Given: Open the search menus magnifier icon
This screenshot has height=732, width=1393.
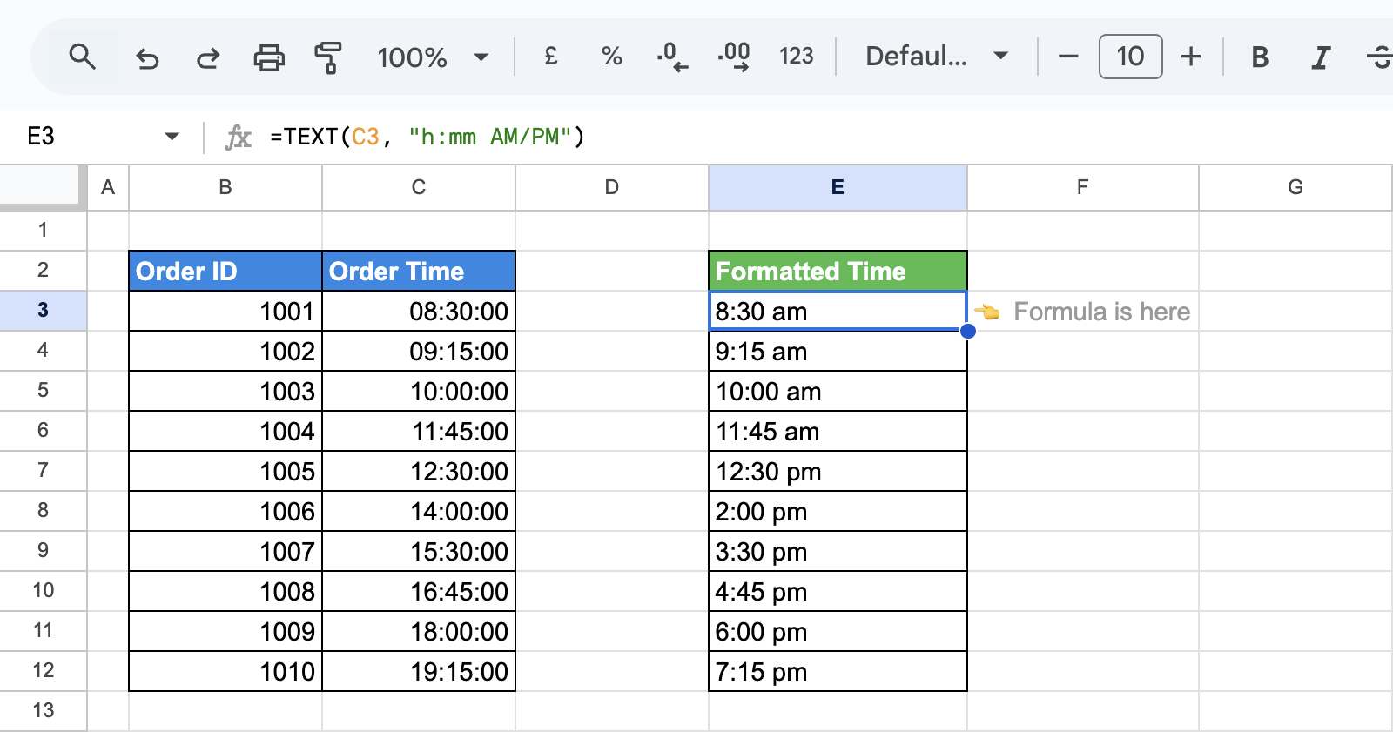Looking at the screenshot, I should click(82, 57).
